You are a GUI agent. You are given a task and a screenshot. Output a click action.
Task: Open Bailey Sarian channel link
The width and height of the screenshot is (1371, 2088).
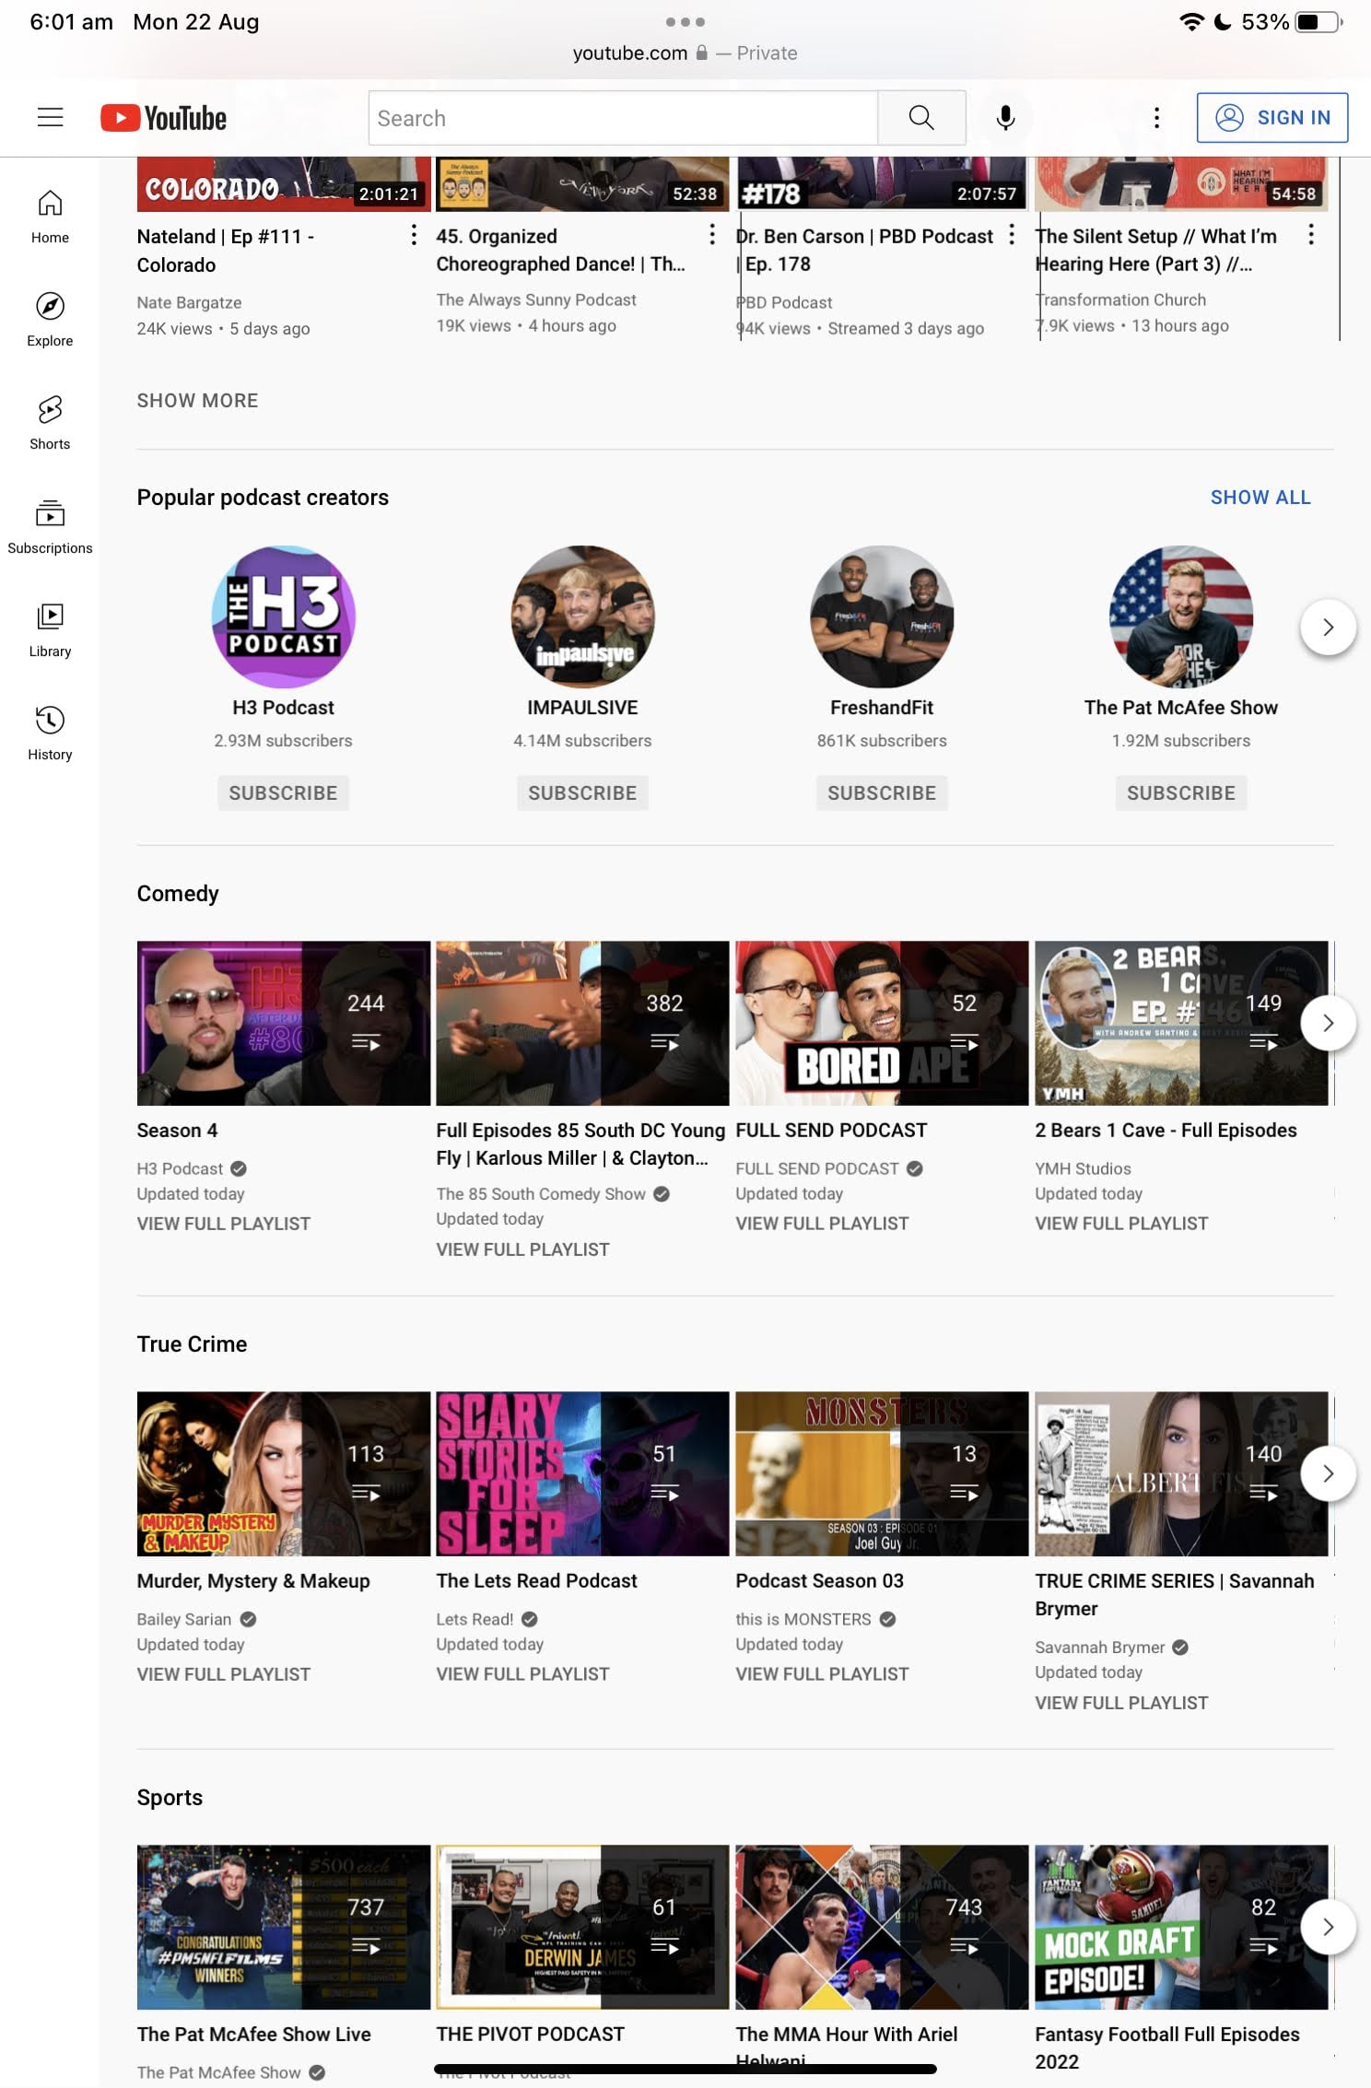pos(184,1619)
